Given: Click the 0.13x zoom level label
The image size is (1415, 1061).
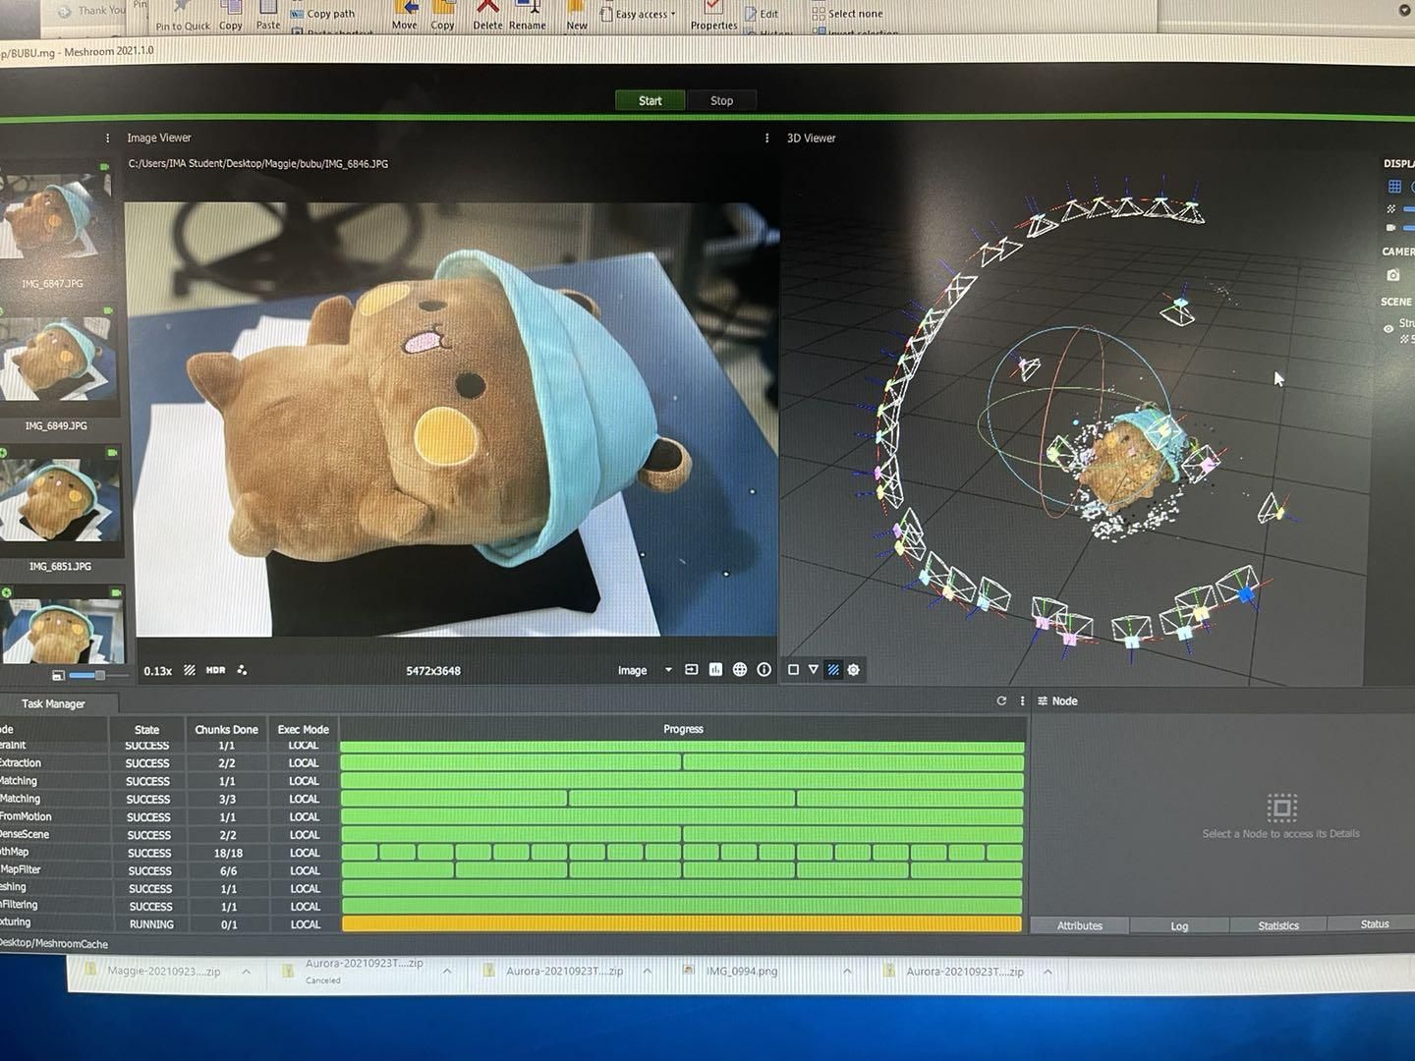Looking at the screenshot, I should (x=157, y=671).
